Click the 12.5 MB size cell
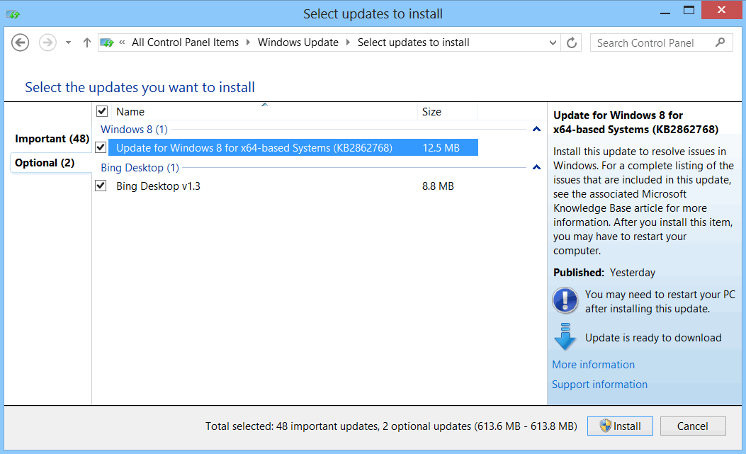 click(x=441, y=148)
